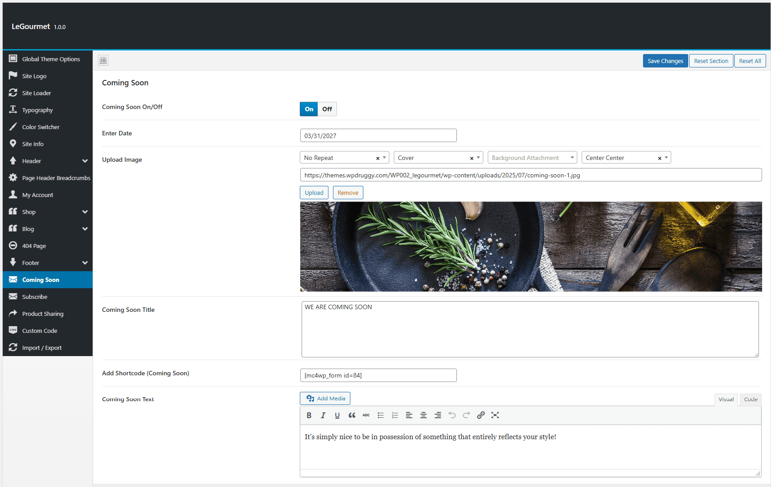Clear the No Repeat selection
Viewport: 771px width, 487px height.
pyautogui.click(x=378, y=158)
